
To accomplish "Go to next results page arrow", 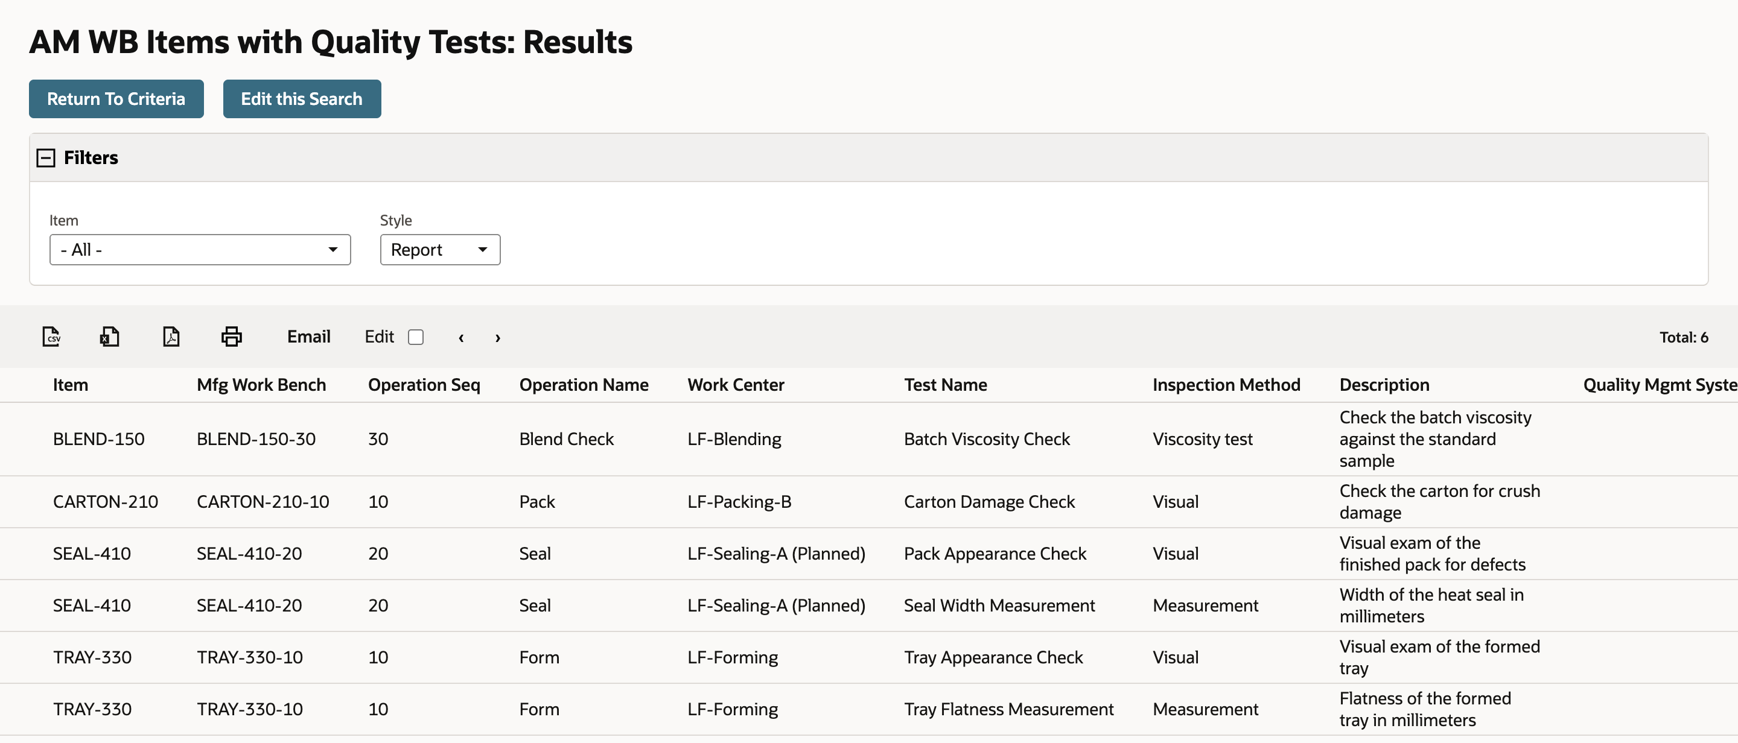I will [498, 337].
